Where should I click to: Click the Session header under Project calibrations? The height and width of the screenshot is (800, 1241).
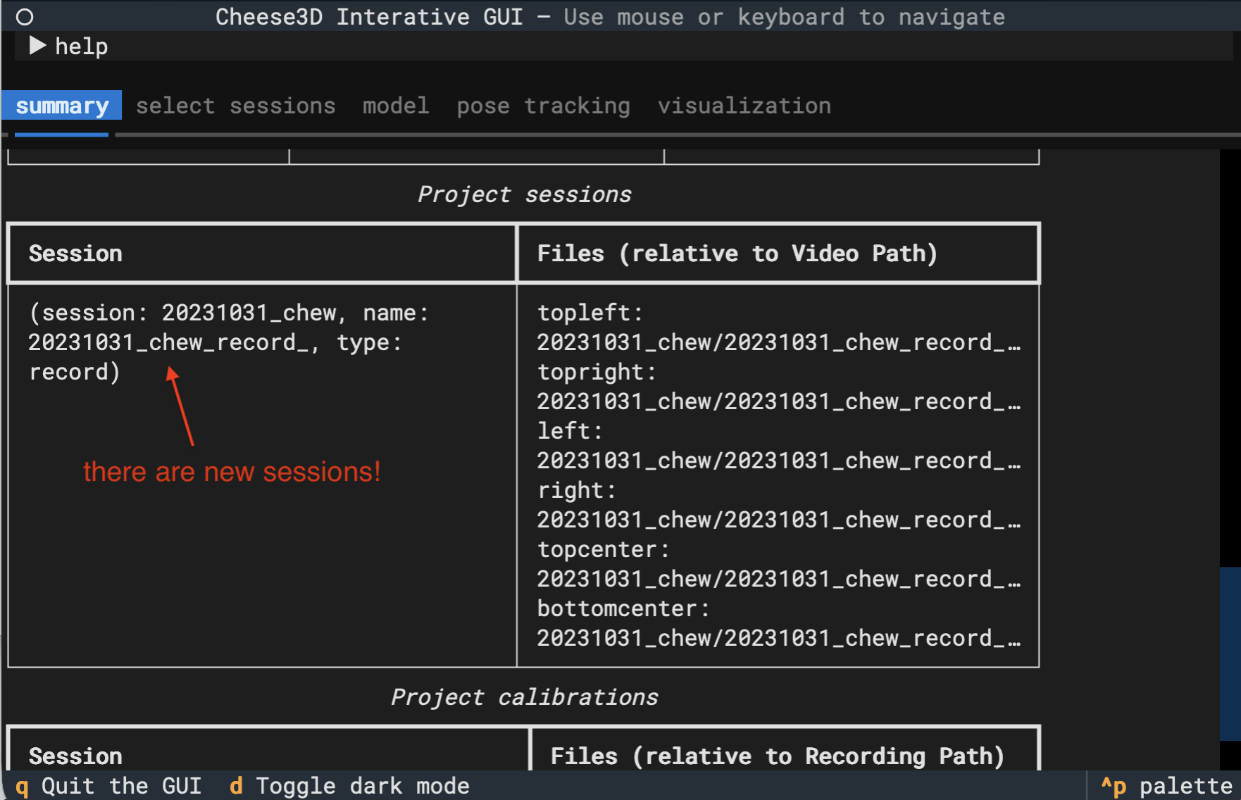(x=75, y=756)
